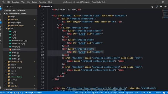Follow the 1.jpg src link in code

coord(82,34)
